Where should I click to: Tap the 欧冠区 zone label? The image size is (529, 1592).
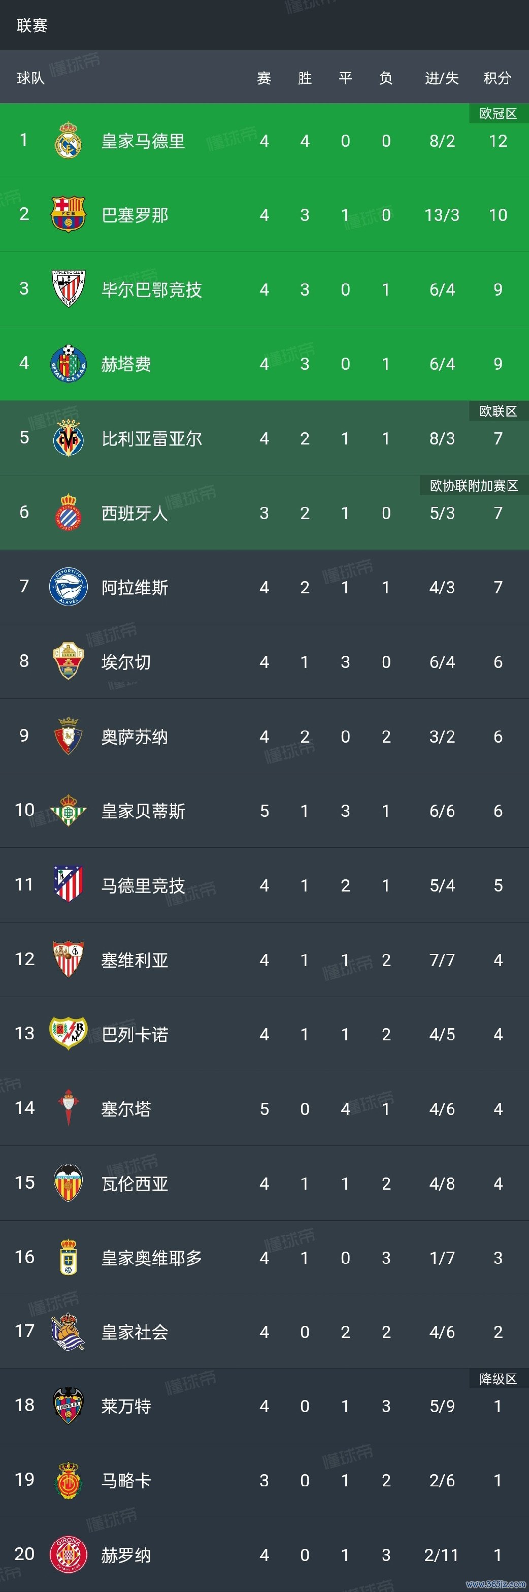[x=498, y=114]
